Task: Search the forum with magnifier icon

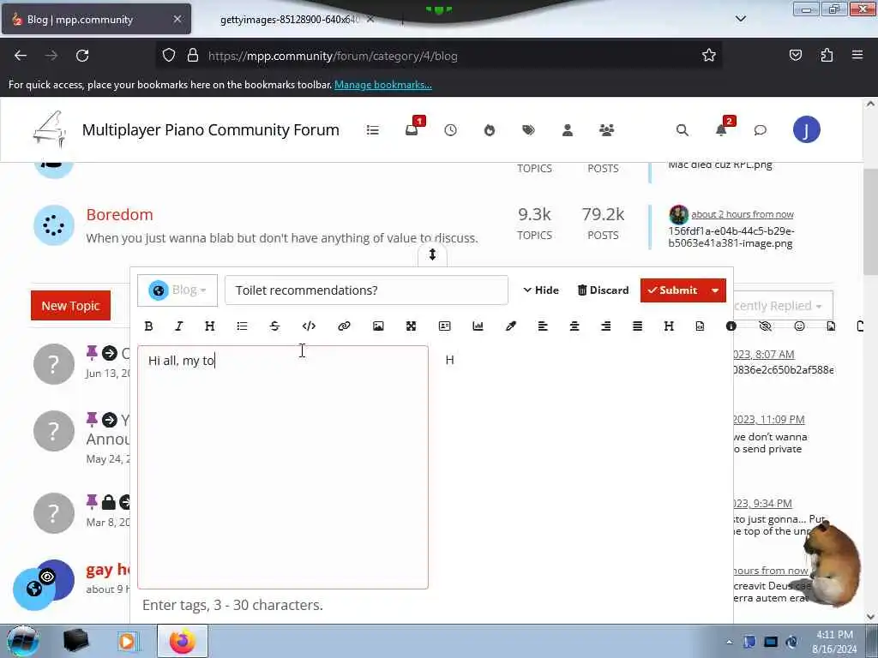Action: (x=682, y=130)
